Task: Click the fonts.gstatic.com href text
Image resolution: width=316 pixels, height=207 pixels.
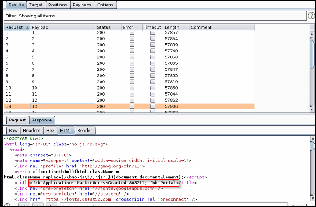Action: 78,199
